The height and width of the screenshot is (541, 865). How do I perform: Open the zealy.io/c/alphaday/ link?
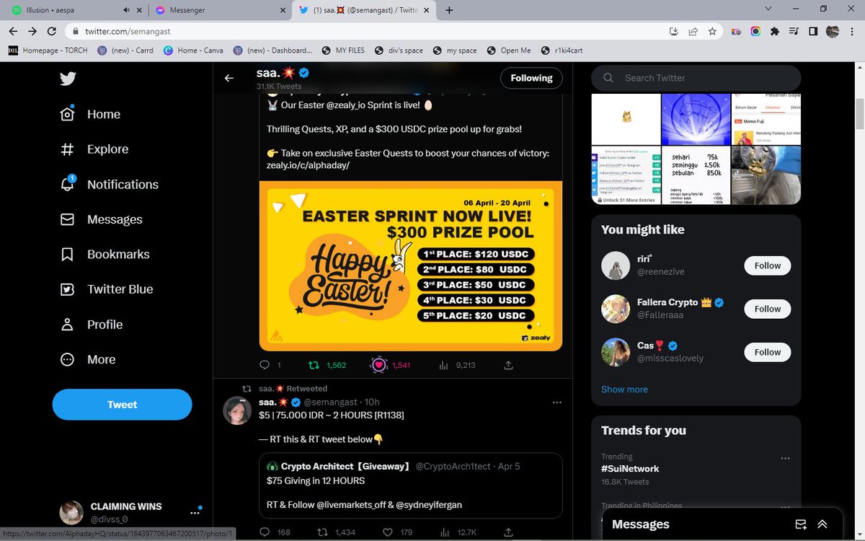coord(308,165)
